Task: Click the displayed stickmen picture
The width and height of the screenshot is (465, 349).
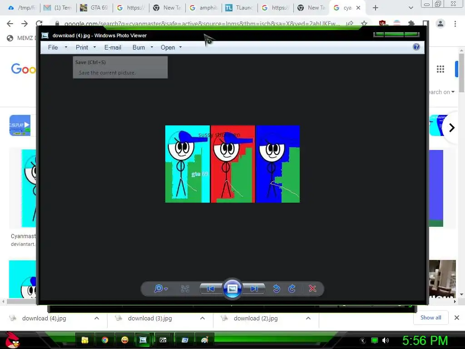Action: [x=232, y=164]
